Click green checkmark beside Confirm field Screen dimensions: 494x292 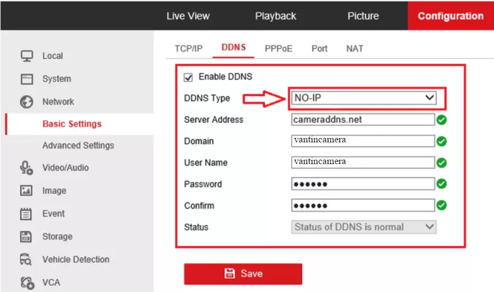point(442,205)
